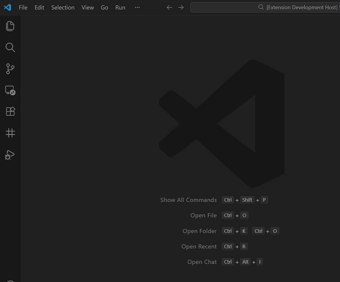Click the VS Code logo in the title bar
Screen dimensions: 340x282
point(8,7)
